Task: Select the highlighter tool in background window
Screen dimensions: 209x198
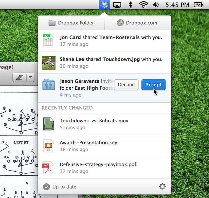Action: click(x=20, y=77)
